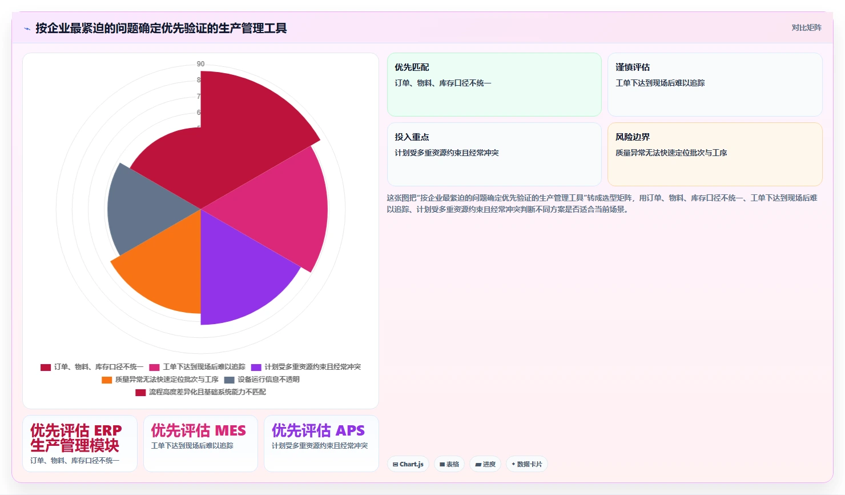
Task: Click the axis label 90 on chart
Action: (x=200, y=64)
